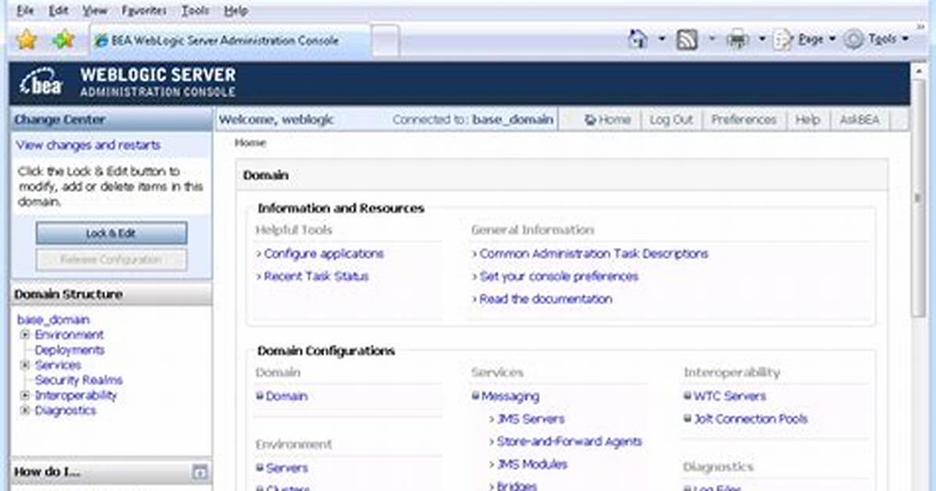Open View changes and restarts link
Screen dimensions: 936x491
pos(88,145)
